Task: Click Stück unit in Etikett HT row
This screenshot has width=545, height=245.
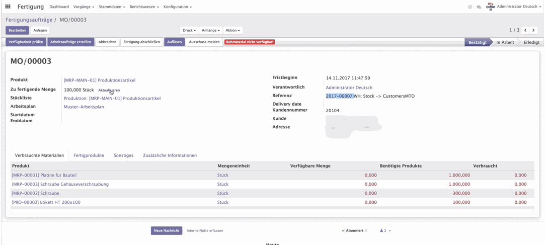Action: 223,202
